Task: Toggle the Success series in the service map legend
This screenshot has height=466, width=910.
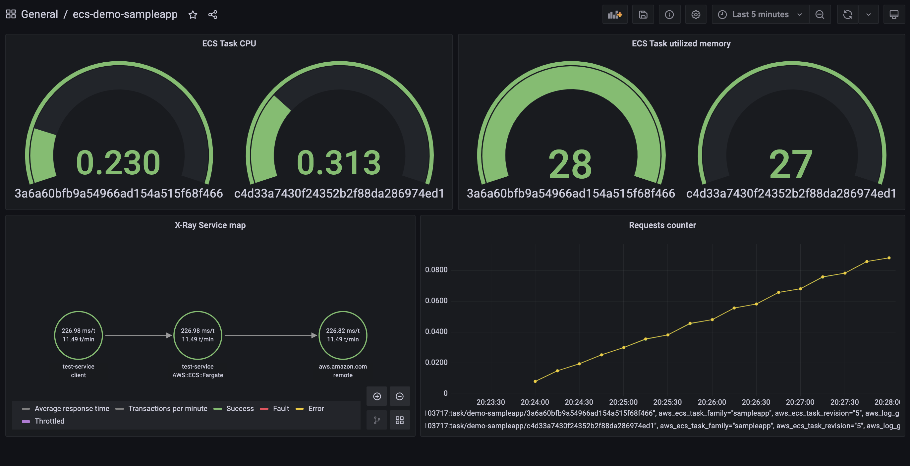Action: tap(240, 408)
